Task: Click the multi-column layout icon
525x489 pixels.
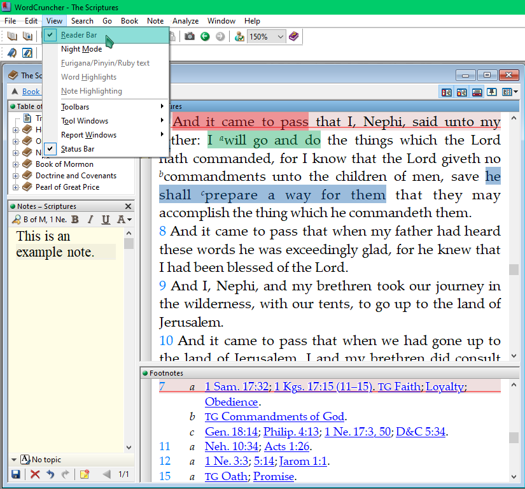Action: point(507,92)
